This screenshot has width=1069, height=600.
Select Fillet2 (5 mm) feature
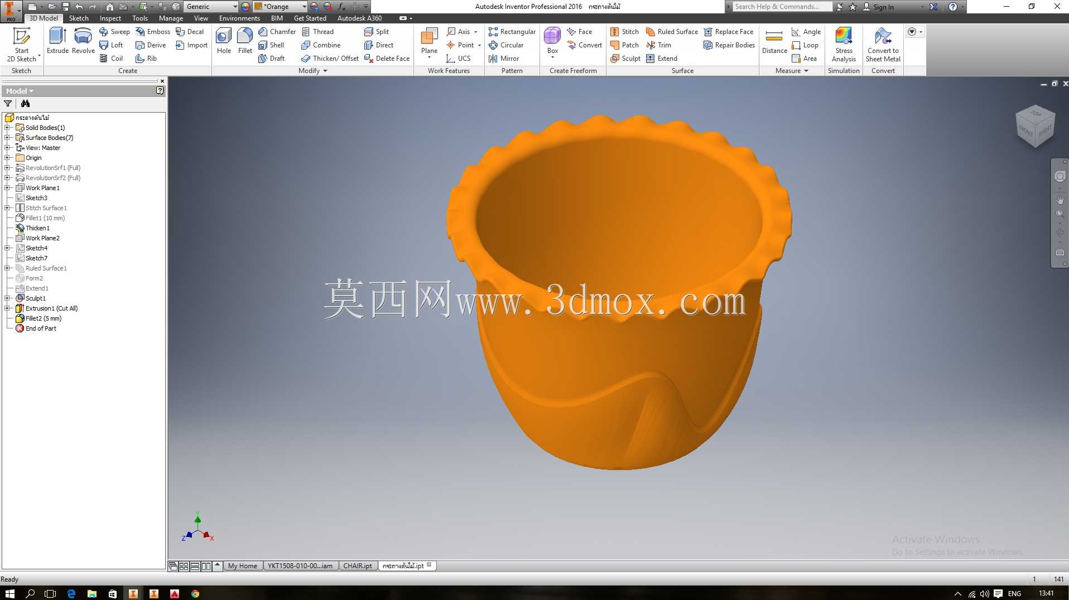pyautogui.click(x=44, y=318)
